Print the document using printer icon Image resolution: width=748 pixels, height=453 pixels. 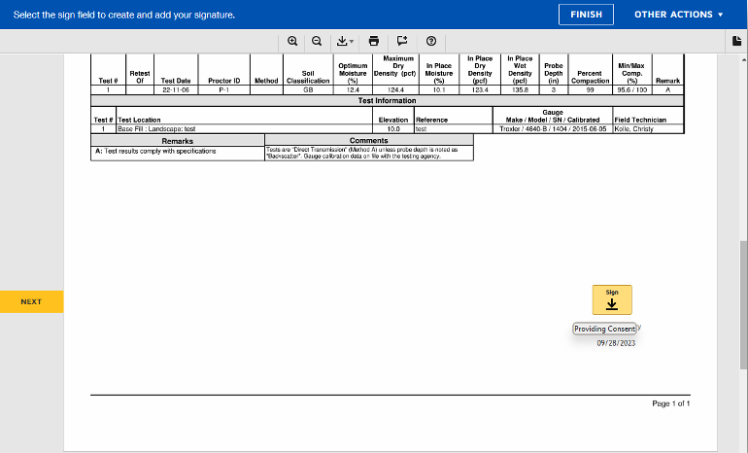(x=374, y=41)
